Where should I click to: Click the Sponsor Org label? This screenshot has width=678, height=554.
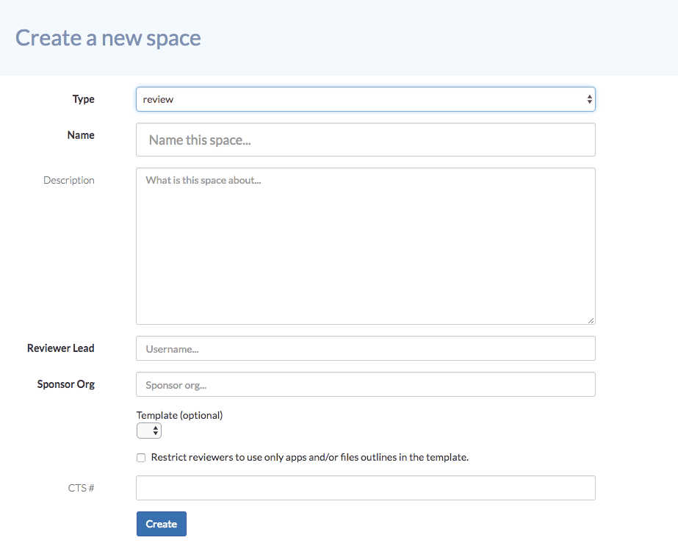(x=65, y=384)
